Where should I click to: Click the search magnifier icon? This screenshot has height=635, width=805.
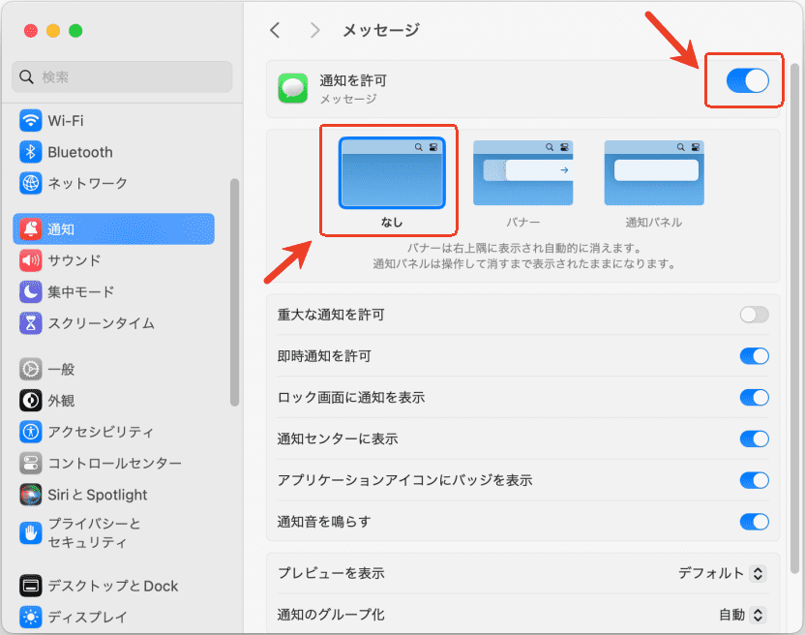26,77
